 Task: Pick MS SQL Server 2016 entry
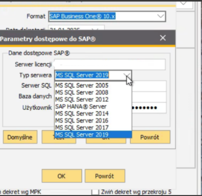(93, 120)
